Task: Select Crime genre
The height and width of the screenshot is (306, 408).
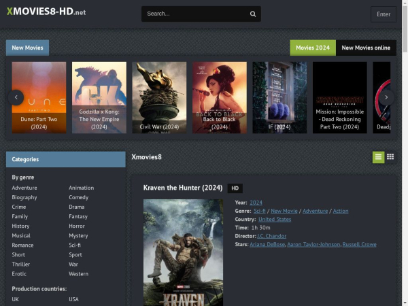Action: point(19,207)
